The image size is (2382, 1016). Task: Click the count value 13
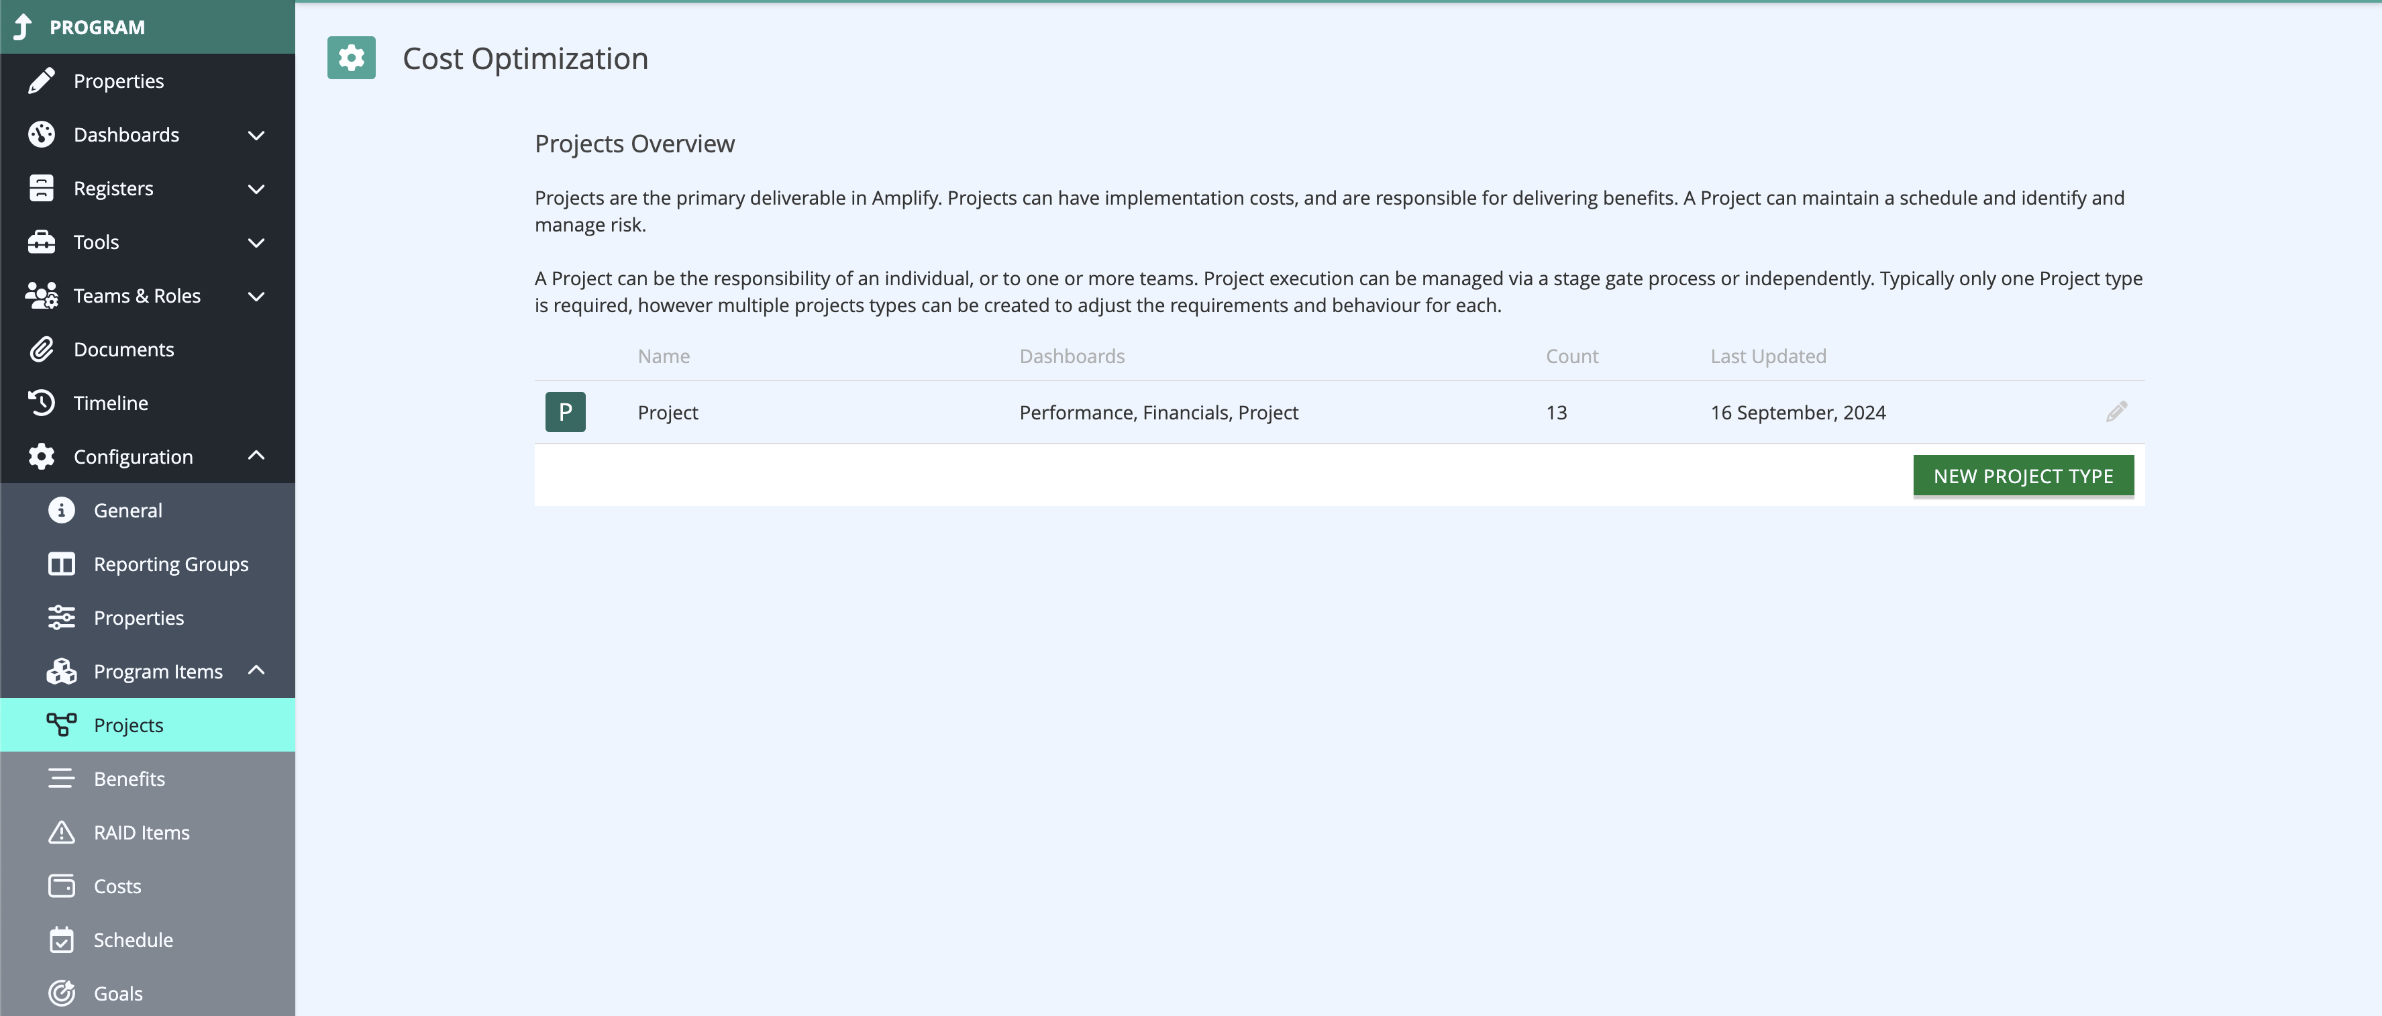(1556, 412)
